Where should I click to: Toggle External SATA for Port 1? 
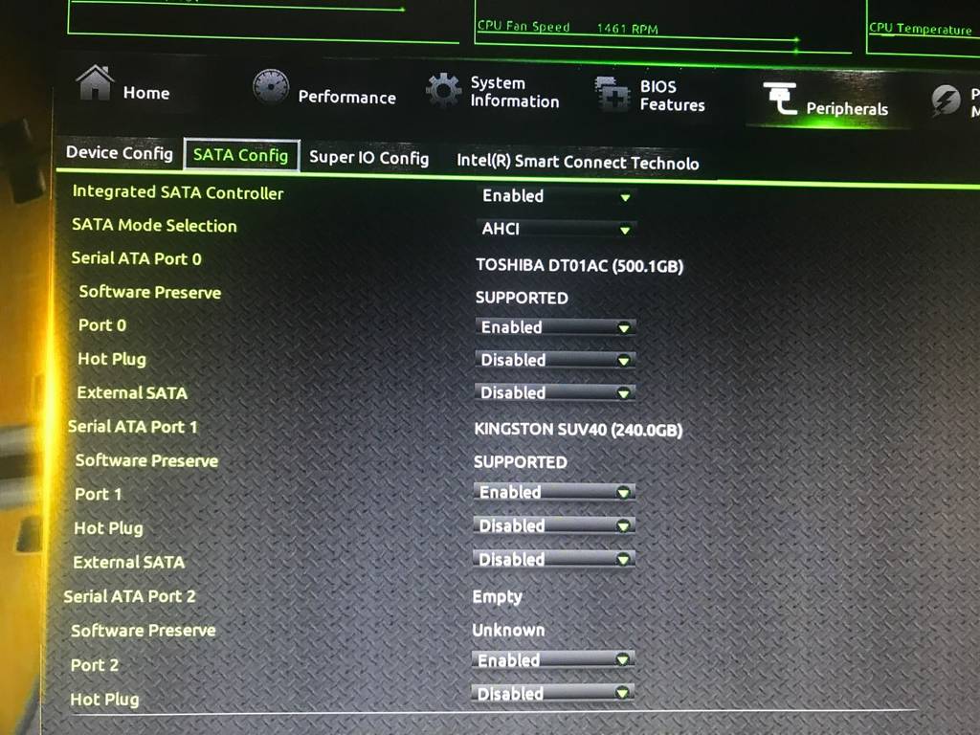click(555, 558)
